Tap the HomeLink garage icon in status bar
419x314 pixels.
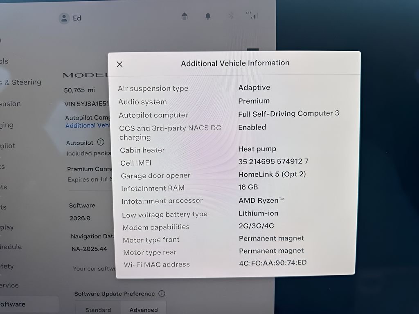tap(185, 16)
